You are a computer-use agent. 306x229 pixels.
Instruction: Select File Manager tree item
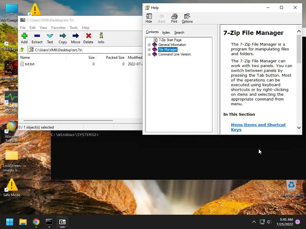168,50
